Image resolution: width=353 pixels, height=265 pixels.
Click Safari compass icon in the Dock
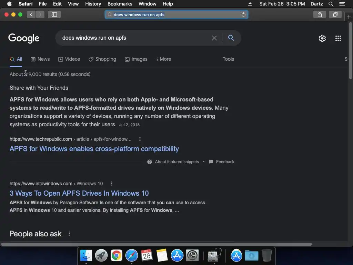click(x=131, y=256)
